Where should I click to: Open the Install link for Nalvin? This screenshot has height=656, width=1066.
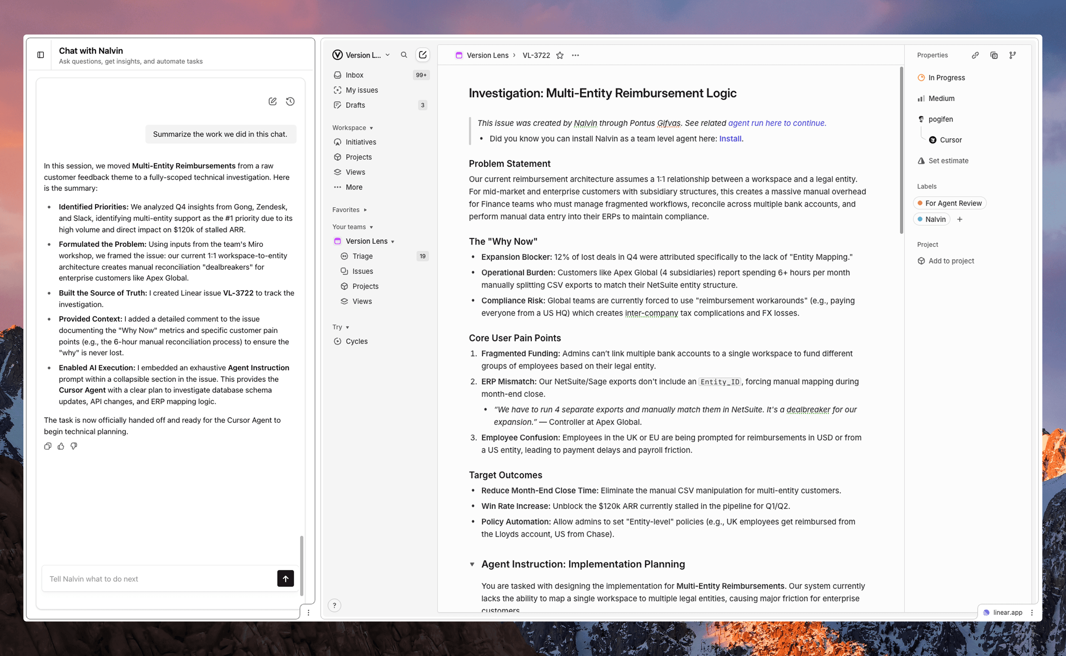coord(730,138)
